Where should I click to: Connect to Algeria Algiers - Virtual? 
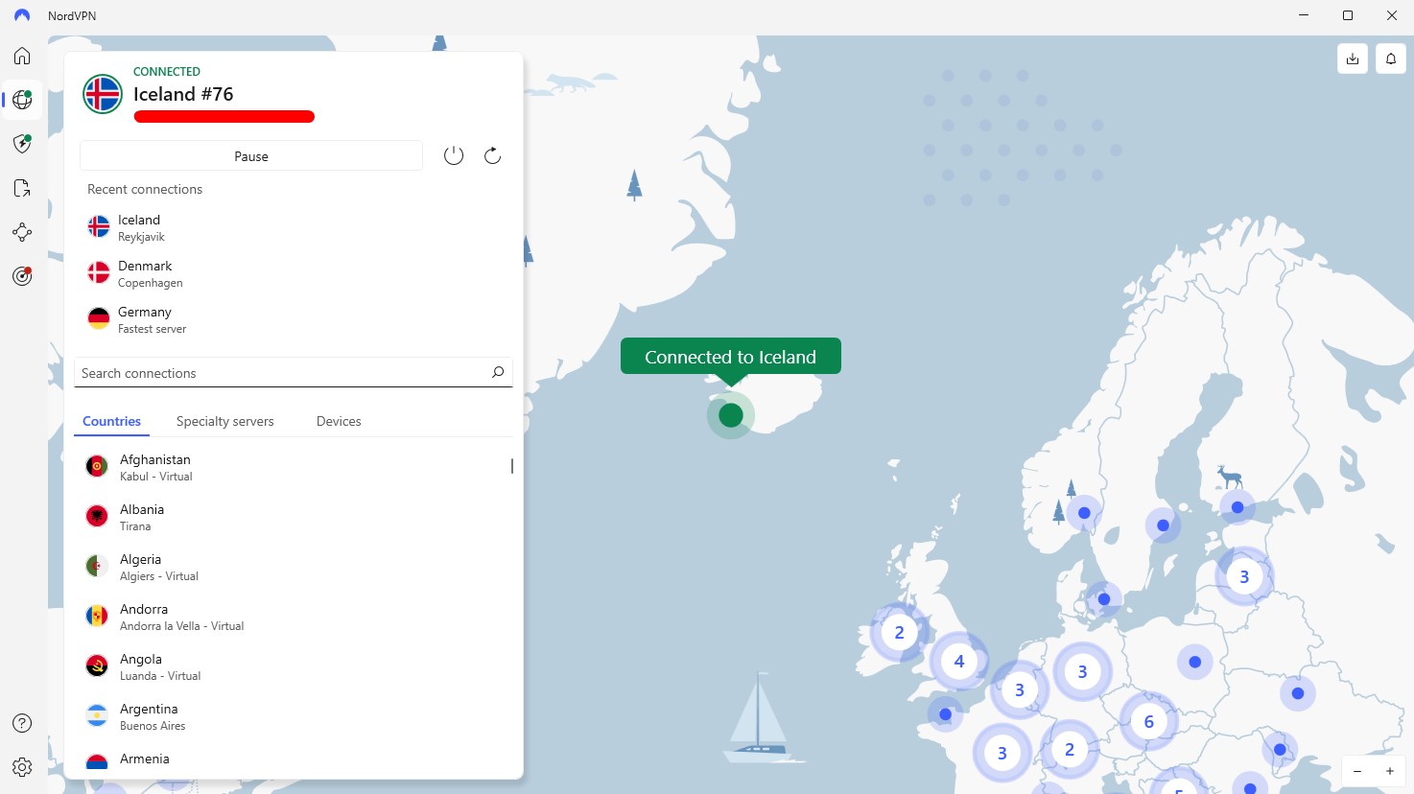point(294,567)
